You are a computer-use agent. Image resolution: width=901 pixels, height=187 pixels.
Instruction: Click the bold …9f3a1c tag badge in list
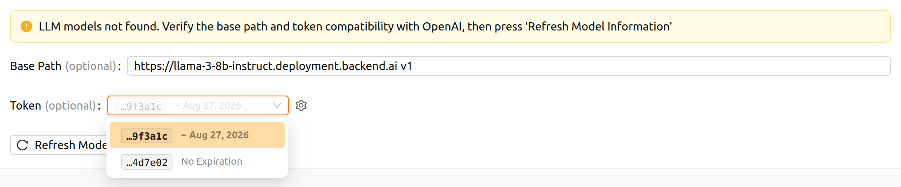pyautogui.click(x=147, y=136)
